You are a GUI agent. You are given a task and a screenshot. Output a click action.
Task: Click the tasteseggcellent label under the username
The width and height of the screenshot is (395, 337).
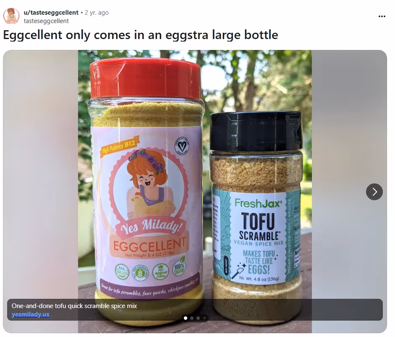click(x=46, y=21)
